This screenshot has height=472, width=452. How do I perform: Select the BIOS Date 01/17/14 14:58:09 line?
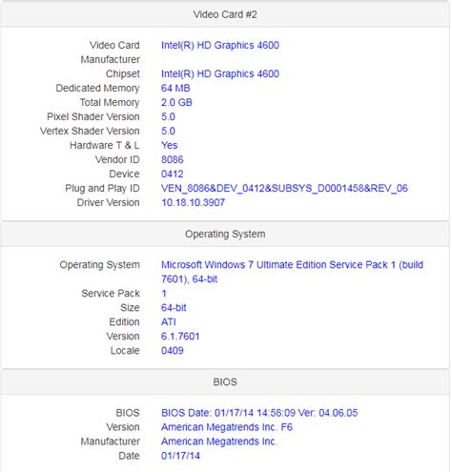click(259, 413)
